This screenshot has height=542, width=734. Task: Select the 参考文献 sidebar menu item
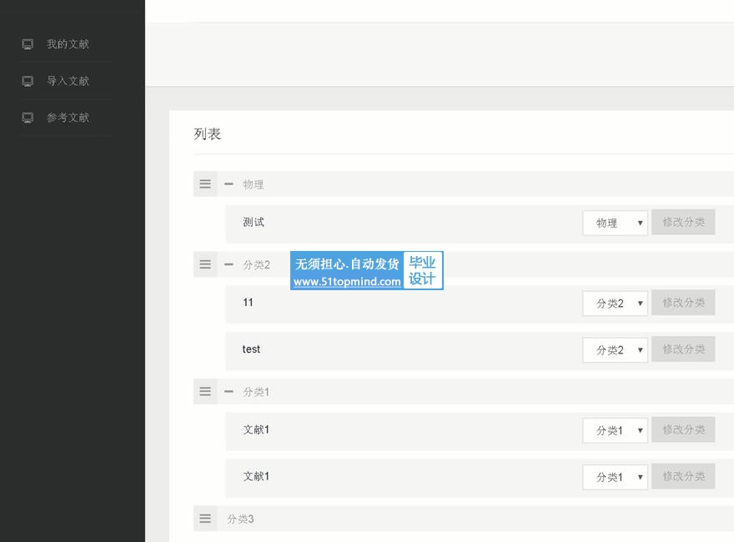point(68,118)
